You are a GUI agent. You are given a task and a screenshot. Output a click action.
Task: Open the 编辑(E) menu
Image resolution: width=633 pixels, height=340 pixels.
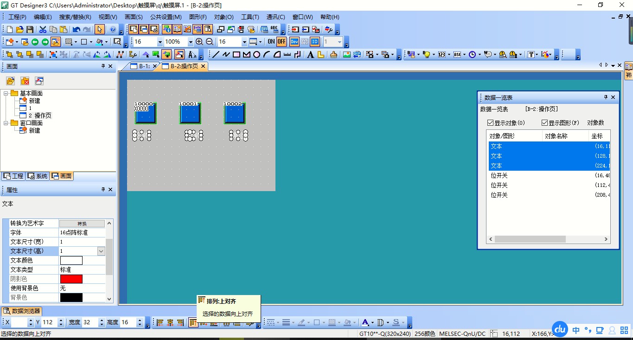[43, 17]
